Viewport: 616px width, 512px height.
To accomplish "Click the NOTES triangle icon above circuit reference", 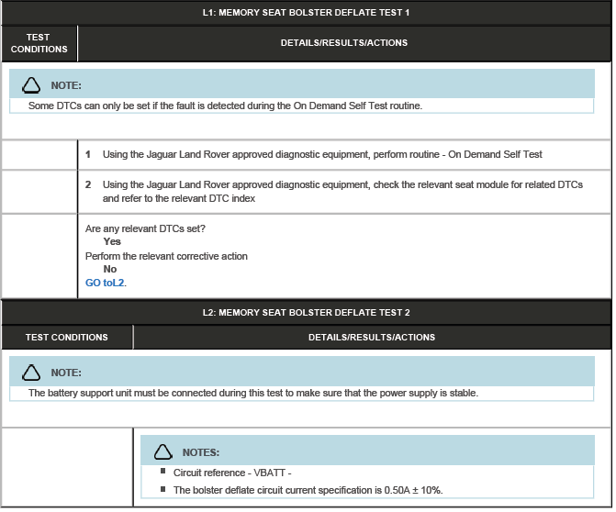I will tap(163, 452).
